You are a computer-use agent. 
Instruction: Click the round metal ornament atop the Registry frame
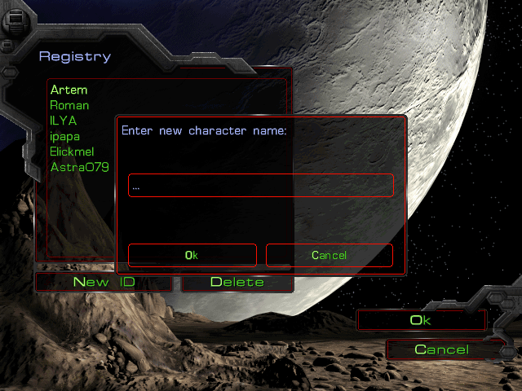pos(15,20)
